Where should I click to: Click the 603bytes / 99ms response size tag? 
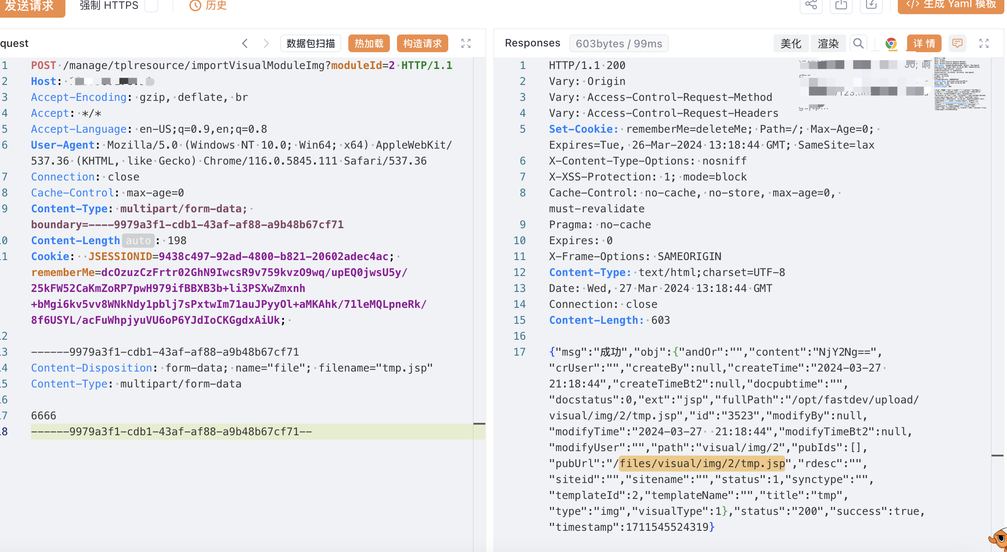tap(619, 43)
